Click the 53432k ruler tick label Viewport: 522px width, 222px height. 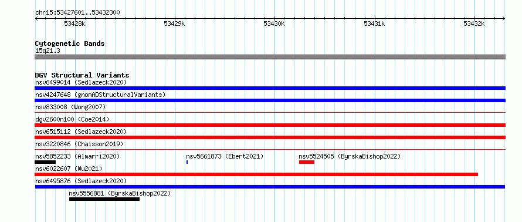coord(474,23)
